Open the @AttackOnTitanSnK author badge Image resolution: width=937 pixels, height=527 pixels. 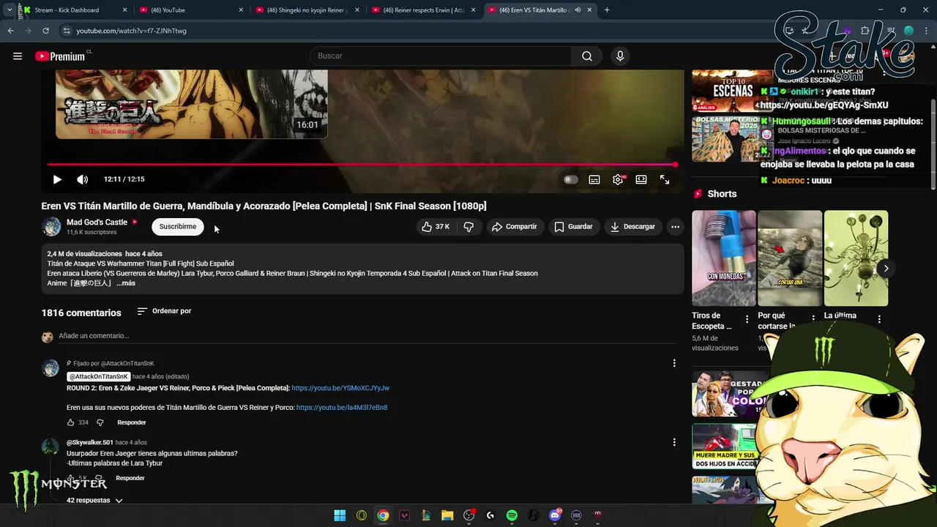[99, 376]
